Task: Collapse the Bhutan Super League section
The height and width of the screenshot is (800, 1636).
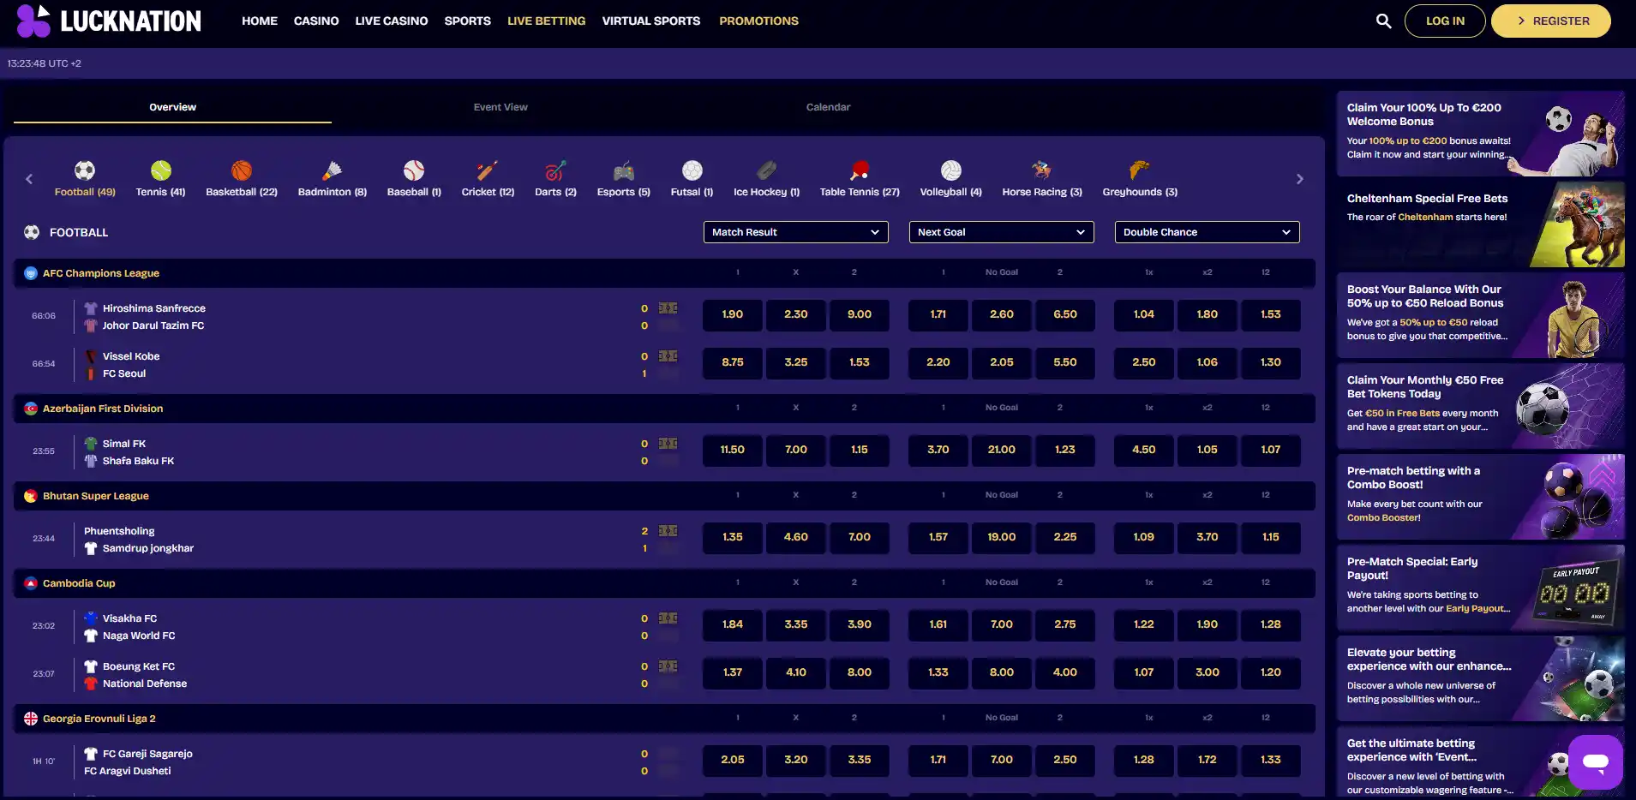Action: (664, 496)
